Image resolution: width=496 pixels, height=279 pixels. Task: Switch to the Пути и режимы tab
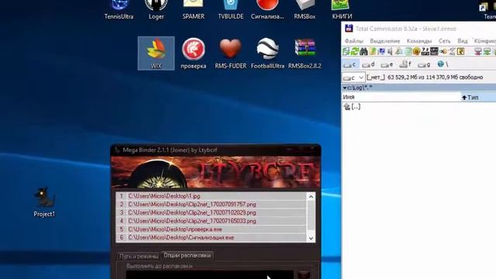pos(139,256)
